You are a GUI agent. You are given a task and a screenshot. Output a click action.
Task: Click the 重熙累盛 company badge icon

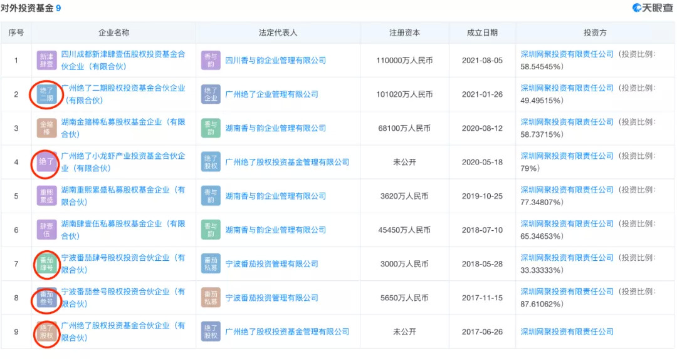(47, 196)
